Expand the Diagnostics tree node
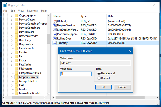Screen dimensions: 161x107 (12, 44)
